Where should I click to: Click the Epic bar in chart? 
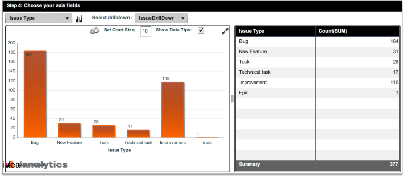pos(207,137)
